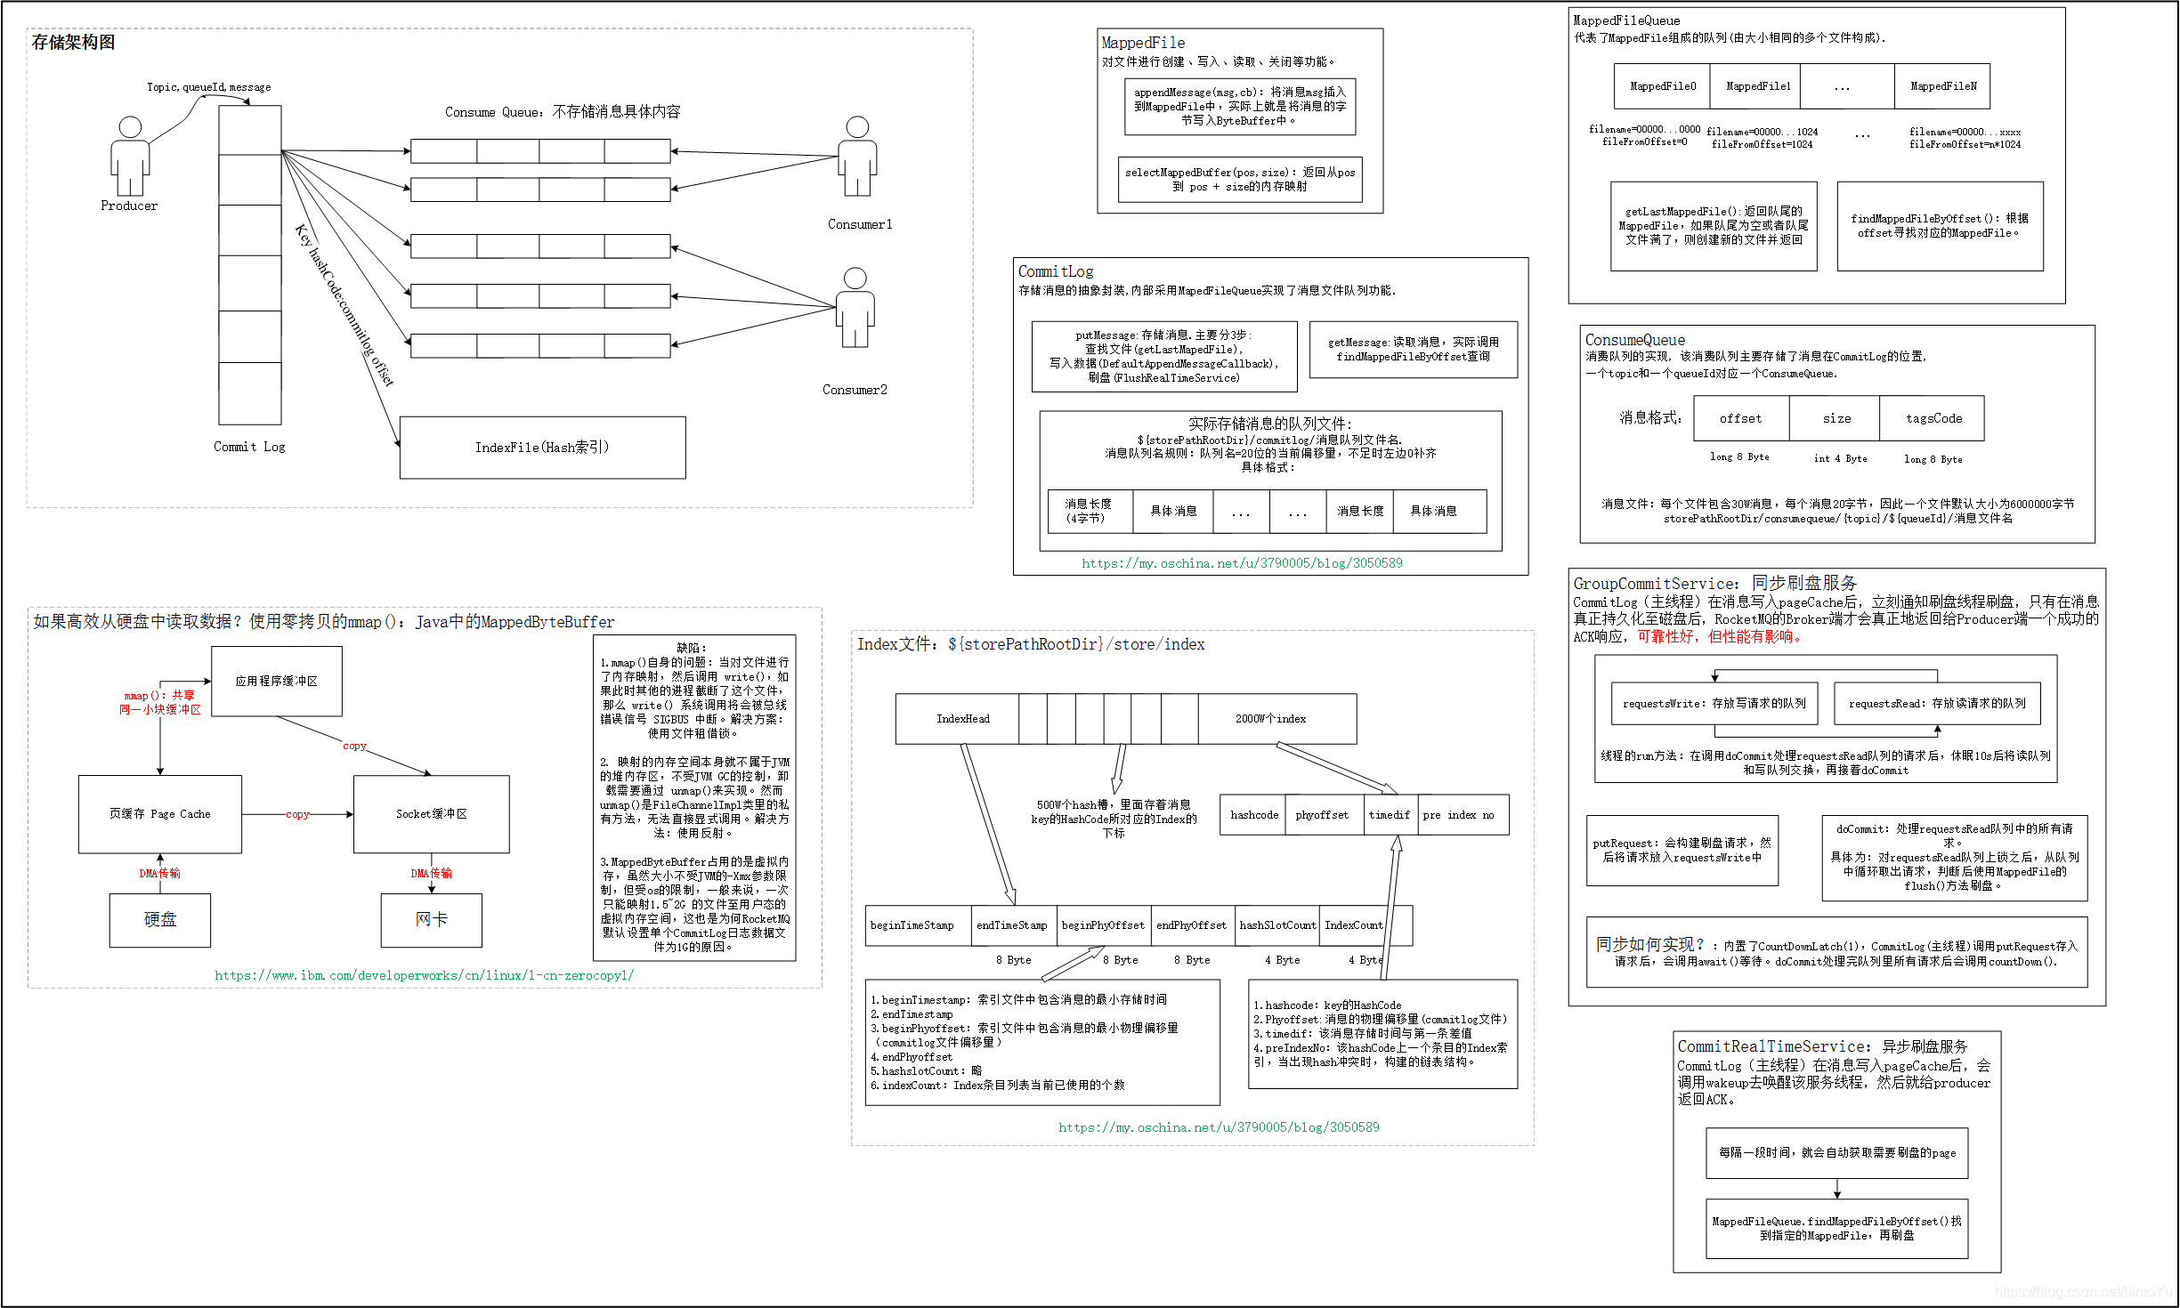Click the hashcode index entry cell
The height and width of the screenshot is (1308, 2180).
[1253, 815]
